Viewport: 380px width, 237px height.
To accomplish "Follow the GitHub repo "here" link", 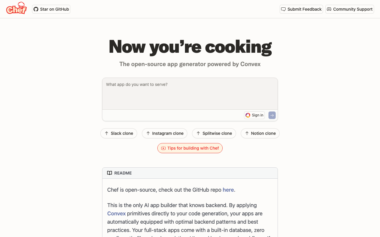I will point(228,190).
